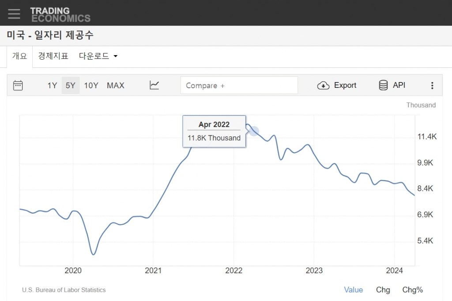Screen dimensions: 452x301
Task: Open the calendar date range picker
Action: (18, 85)
